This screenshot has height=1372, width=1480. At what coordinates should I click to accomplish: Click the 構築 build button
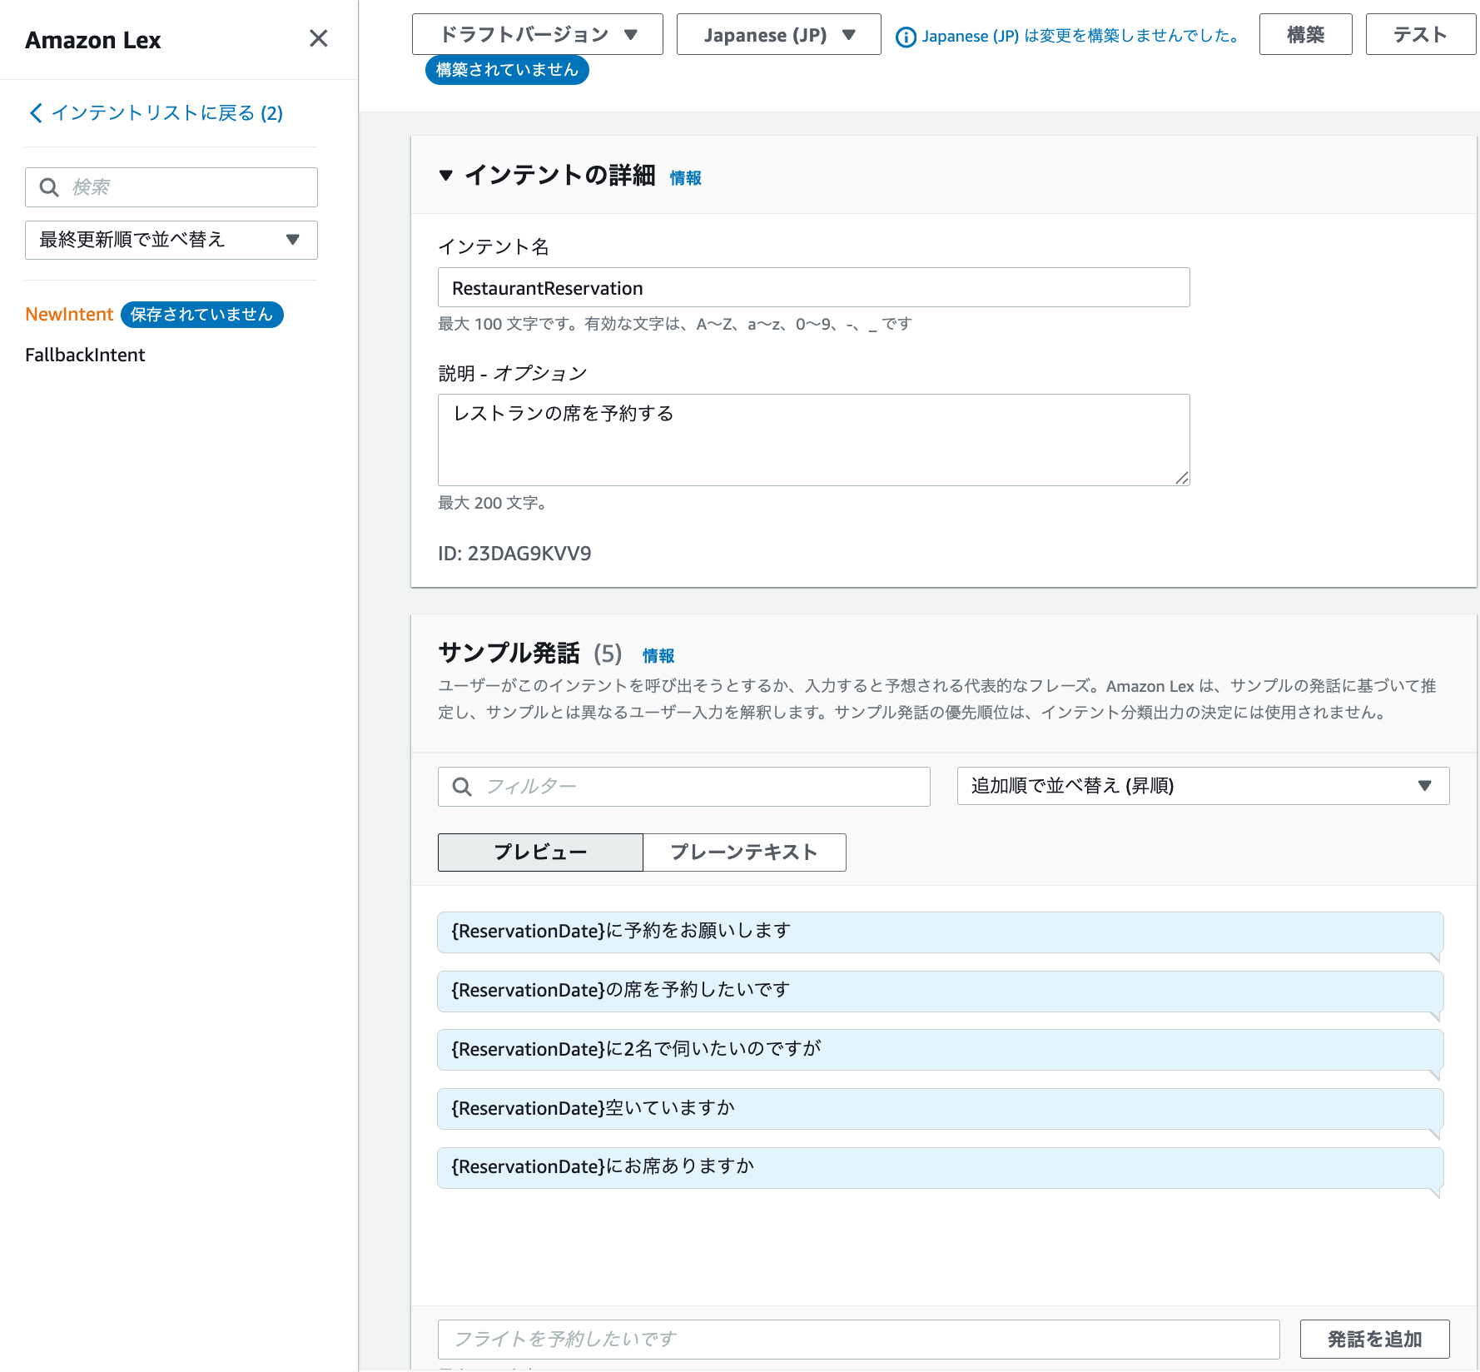coord(1306,35)
